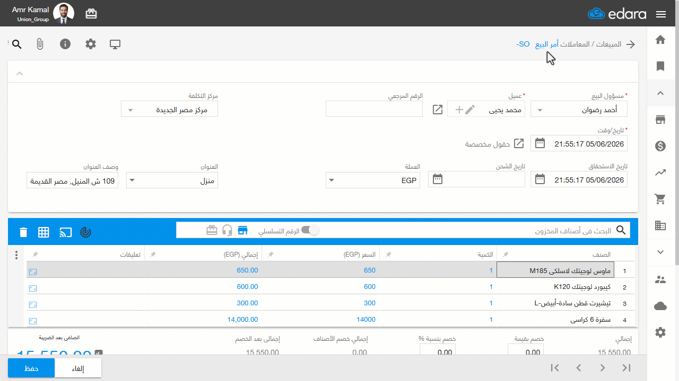
Task: Open the monitor display icon in the toolbar
Action: pos(115,44)
